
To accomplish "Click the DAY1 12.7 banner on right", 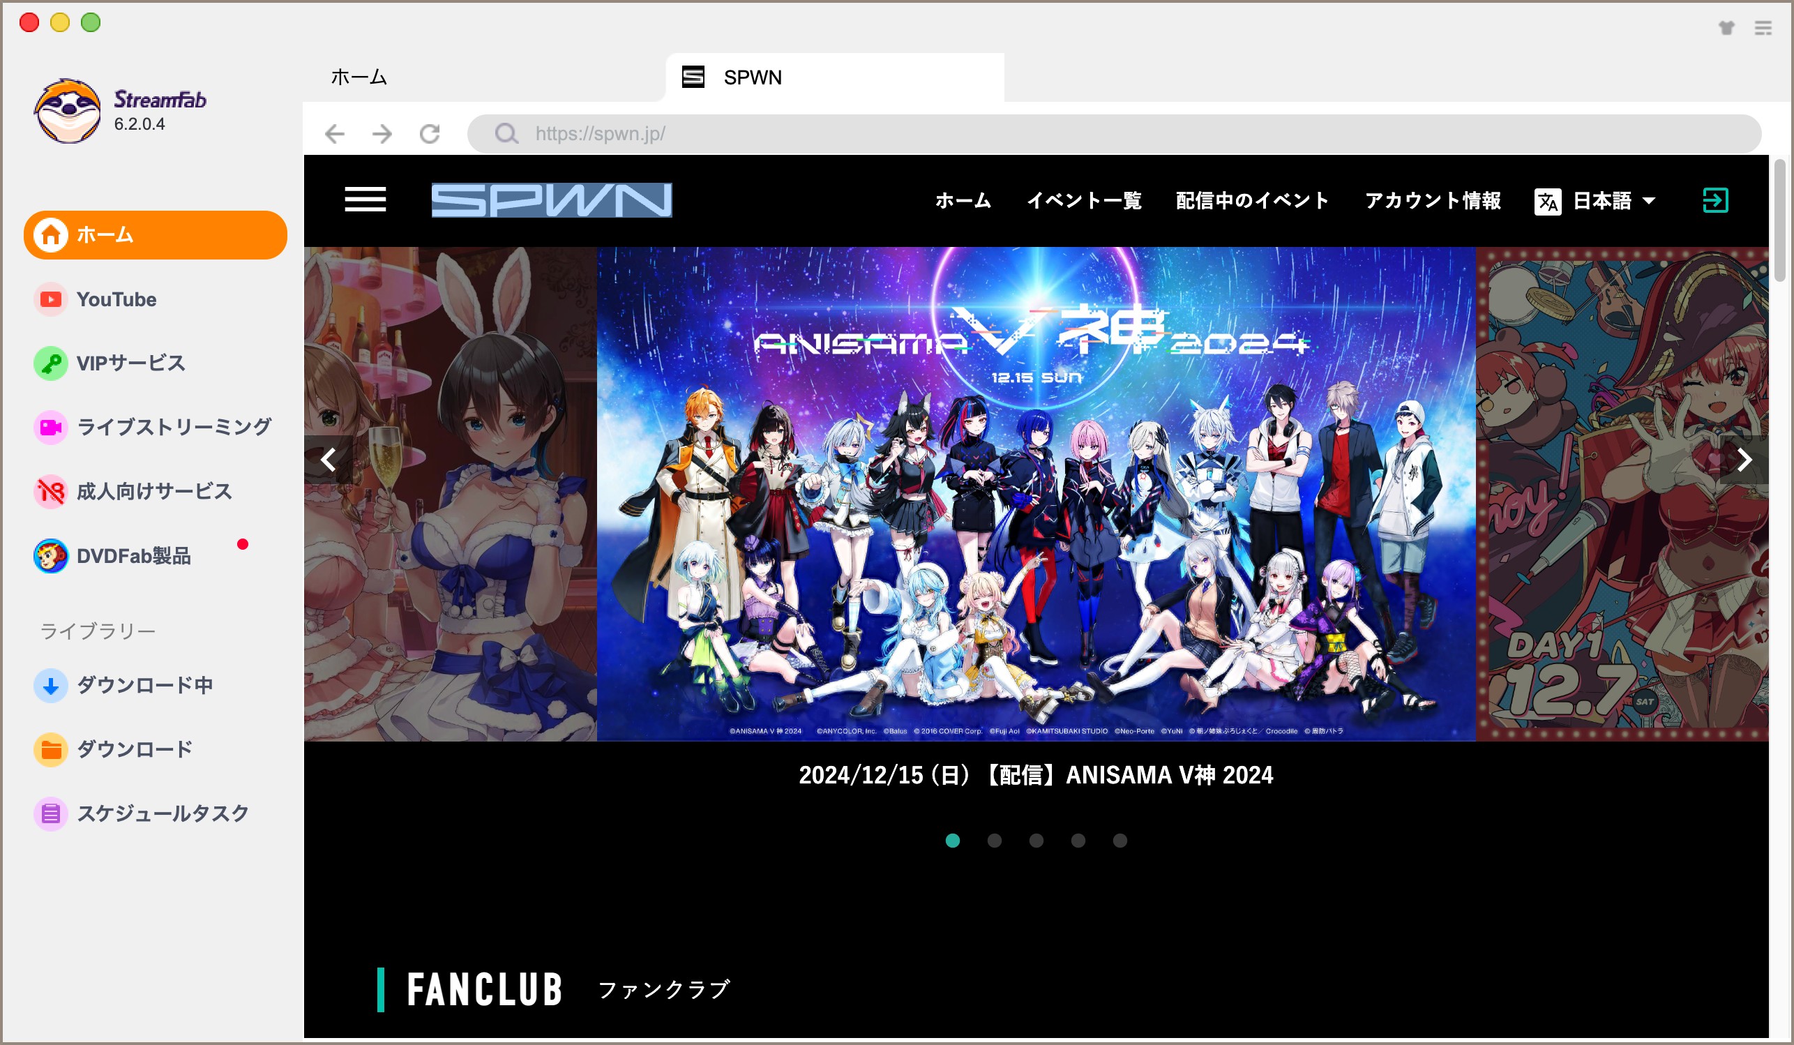I will click(1622, 494).
